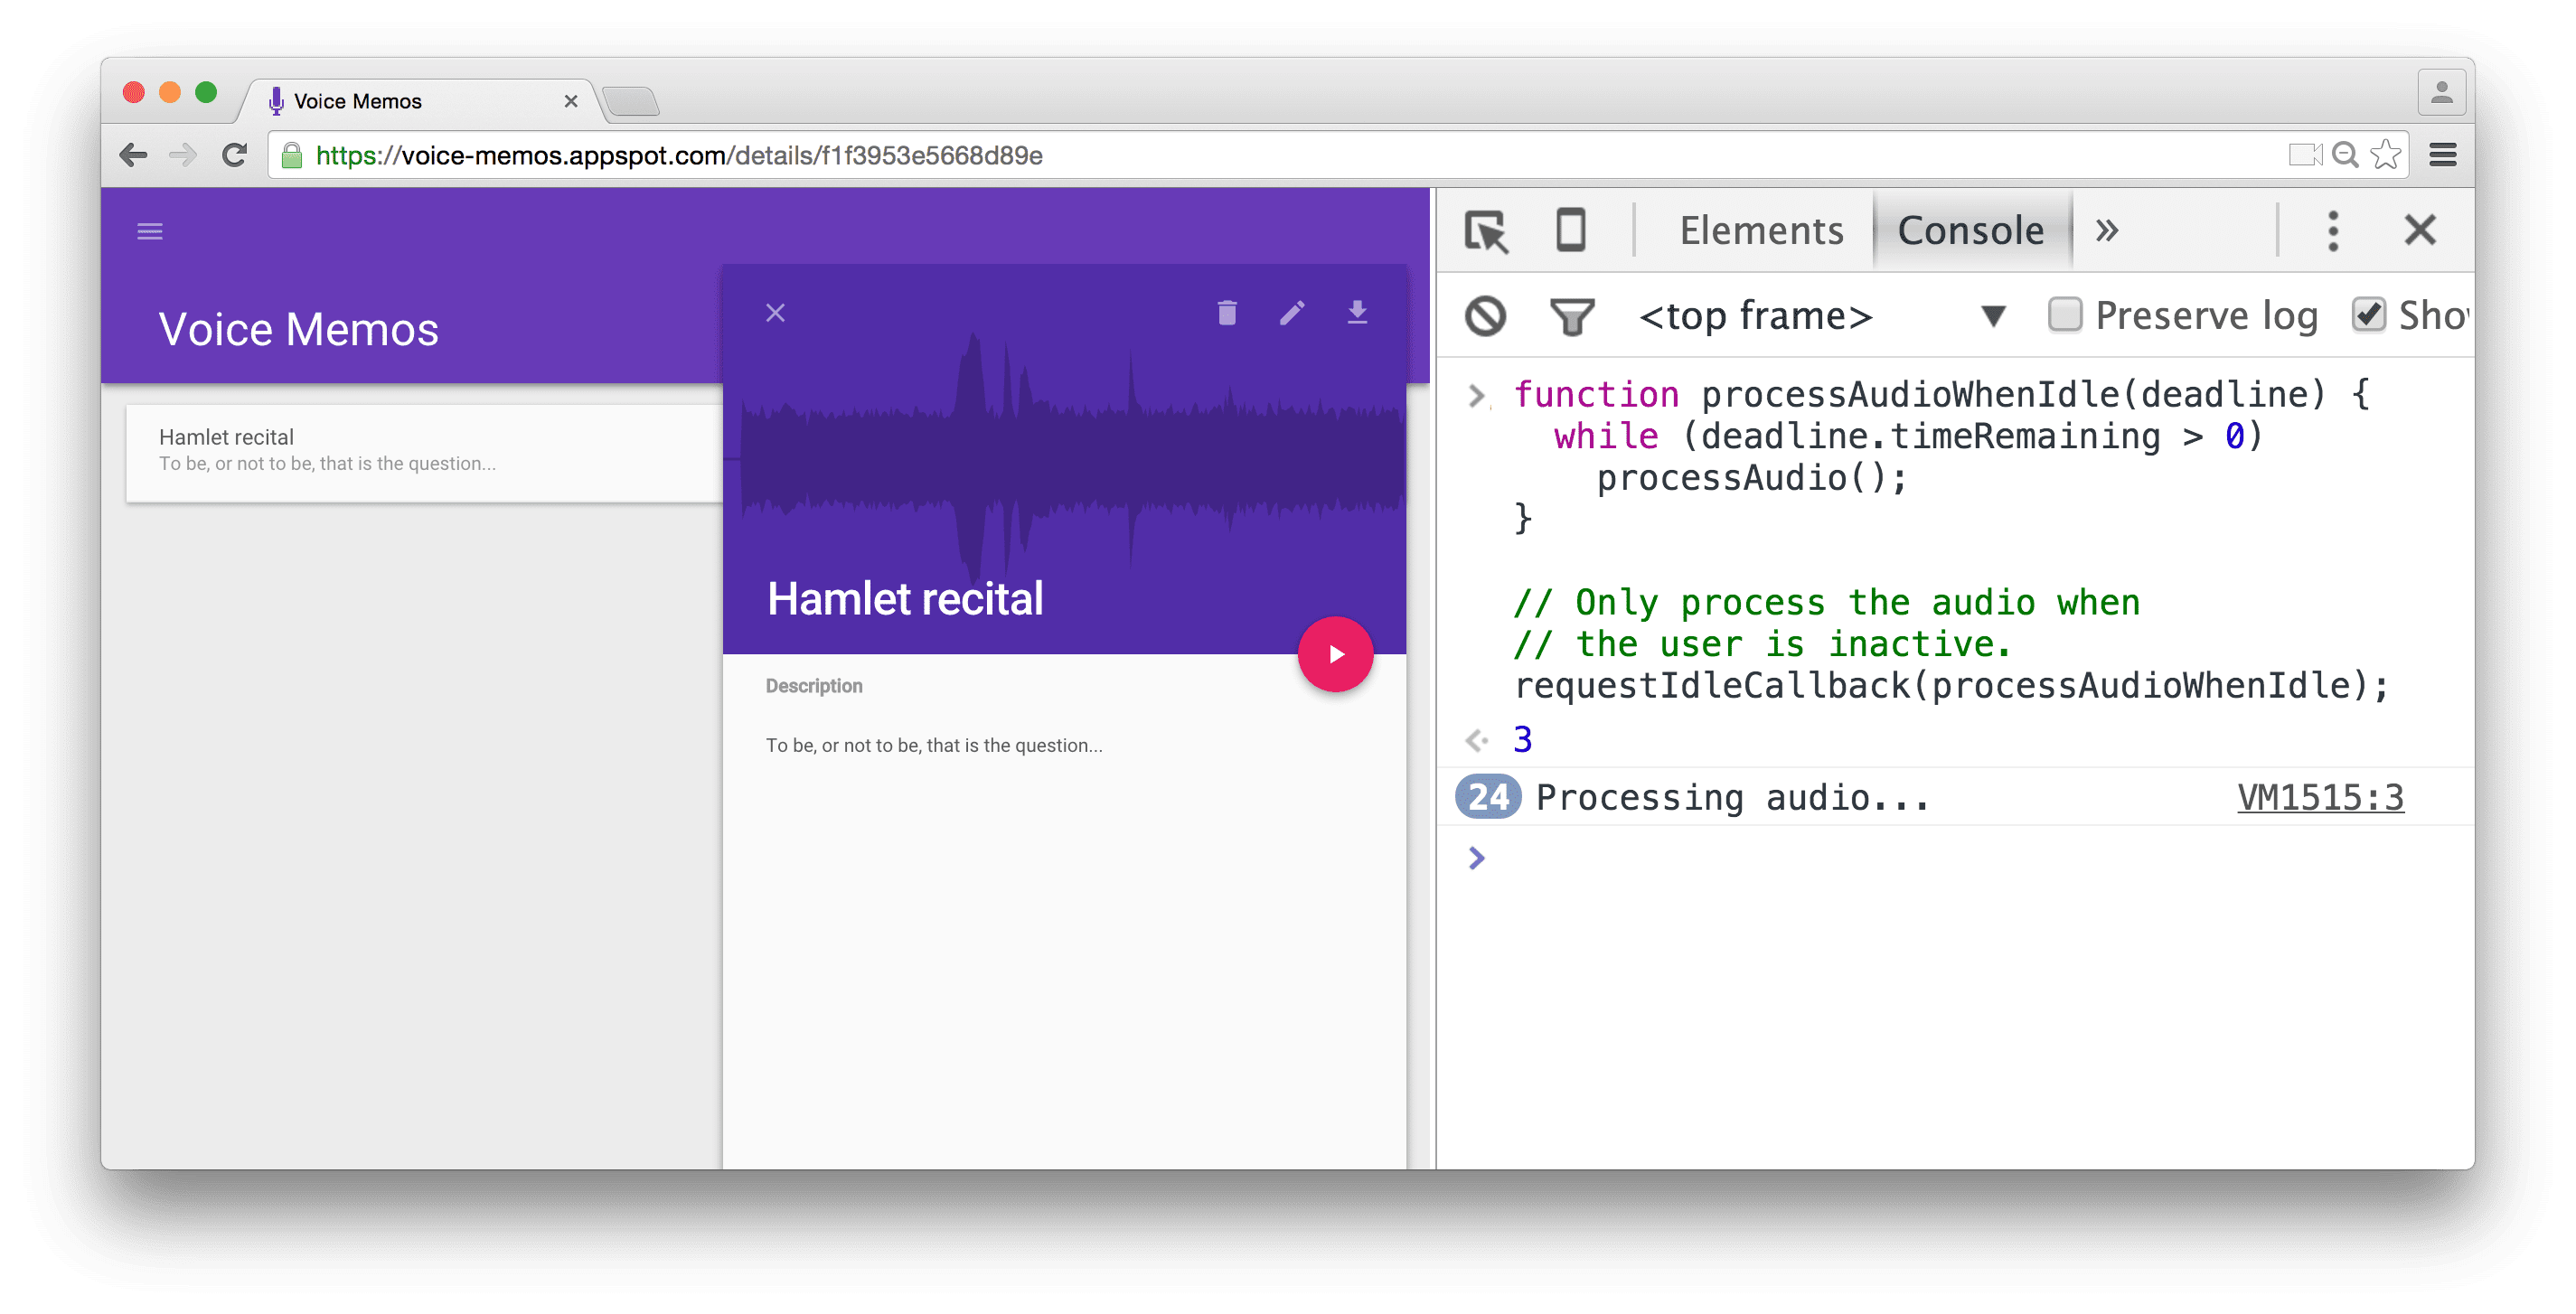
Task: Click the edit pencil icon on the memo
Action: point(1293,314)
